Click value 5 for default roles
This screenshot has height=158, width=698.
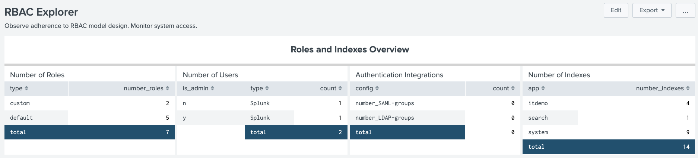coord(167,118)
